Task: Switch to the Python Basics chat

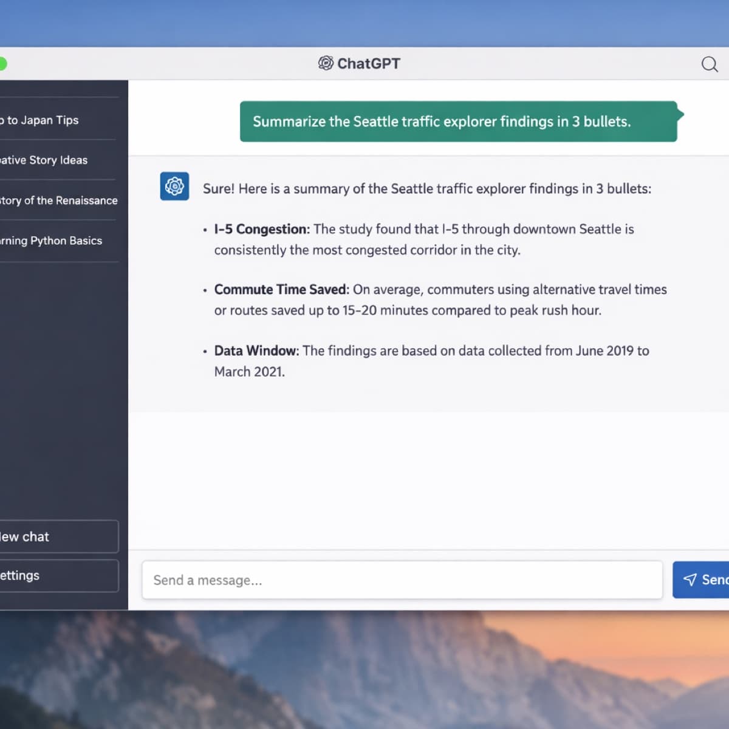Action: (52, 241)
